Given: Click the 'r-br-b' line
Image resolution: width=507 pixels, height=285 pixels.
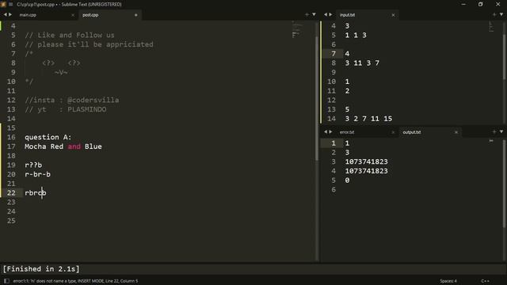Looking at the screenshot, I should pos(37,174).
